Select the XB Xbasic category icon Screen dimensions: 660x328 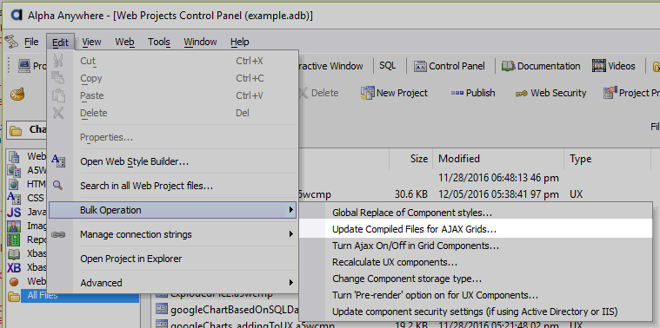[14, 267]
